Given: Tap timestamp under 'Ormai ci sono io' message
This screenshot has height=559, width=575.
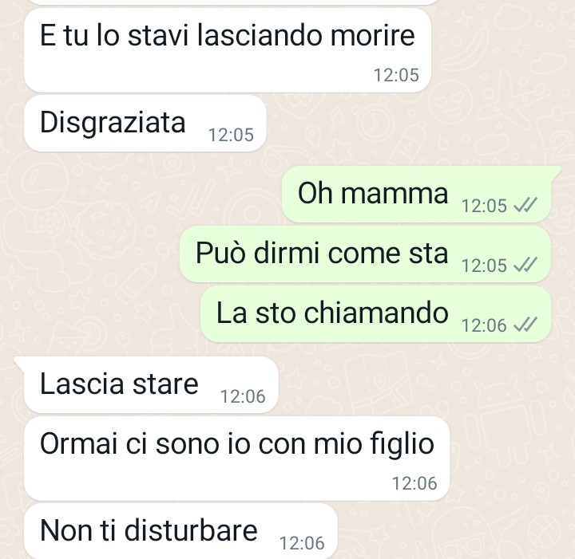Looking at the screenshot, I should 414,483.
